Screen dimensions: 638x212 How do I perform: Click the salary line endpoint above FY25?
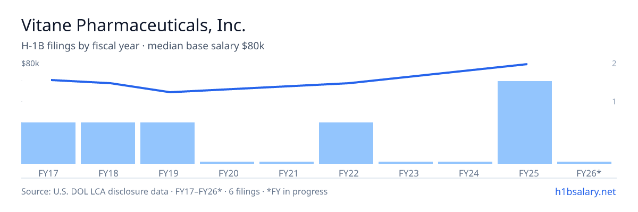coord(526,64)
